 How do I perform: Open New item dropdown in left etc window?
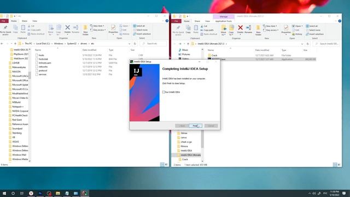pyautogui.click(x=97, y=26)
